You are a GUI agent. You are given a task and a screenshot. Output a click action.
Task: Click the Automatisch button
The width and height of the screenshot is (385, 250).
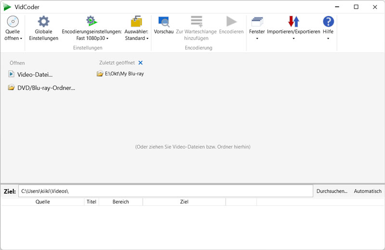368,191
